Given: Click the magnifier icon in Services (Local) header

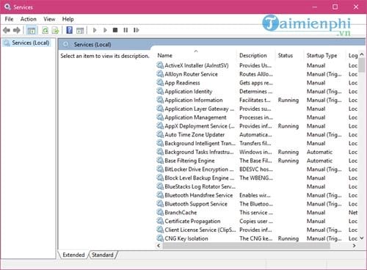Looking at the screenshot, I should (x=66, y=45).
